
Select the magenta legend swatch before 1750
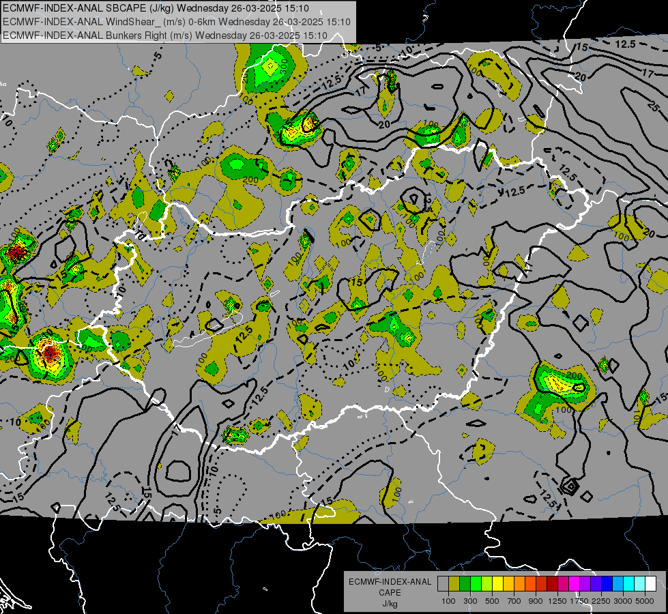point(575,584)
